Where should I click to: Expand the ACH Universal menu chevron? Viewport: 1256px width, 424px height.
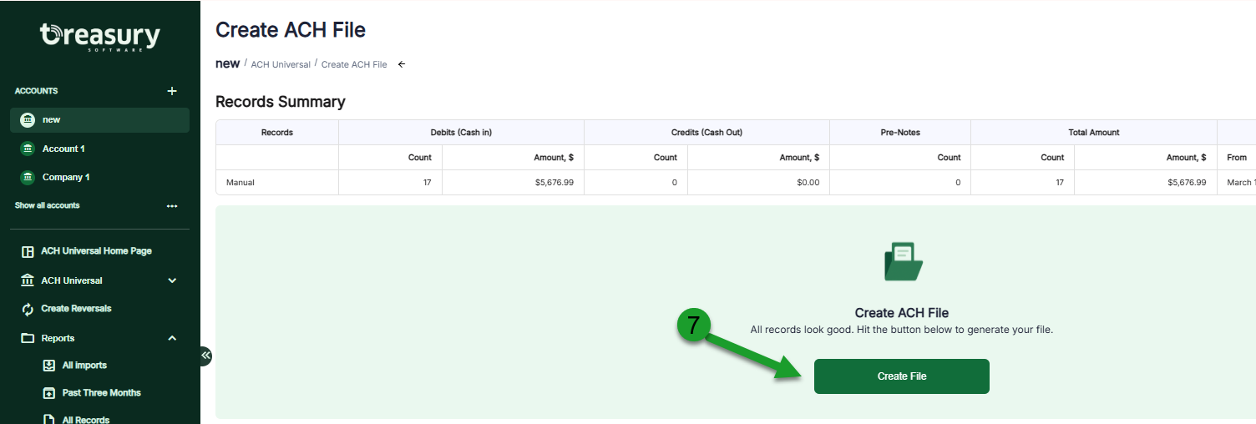[172, 280]
